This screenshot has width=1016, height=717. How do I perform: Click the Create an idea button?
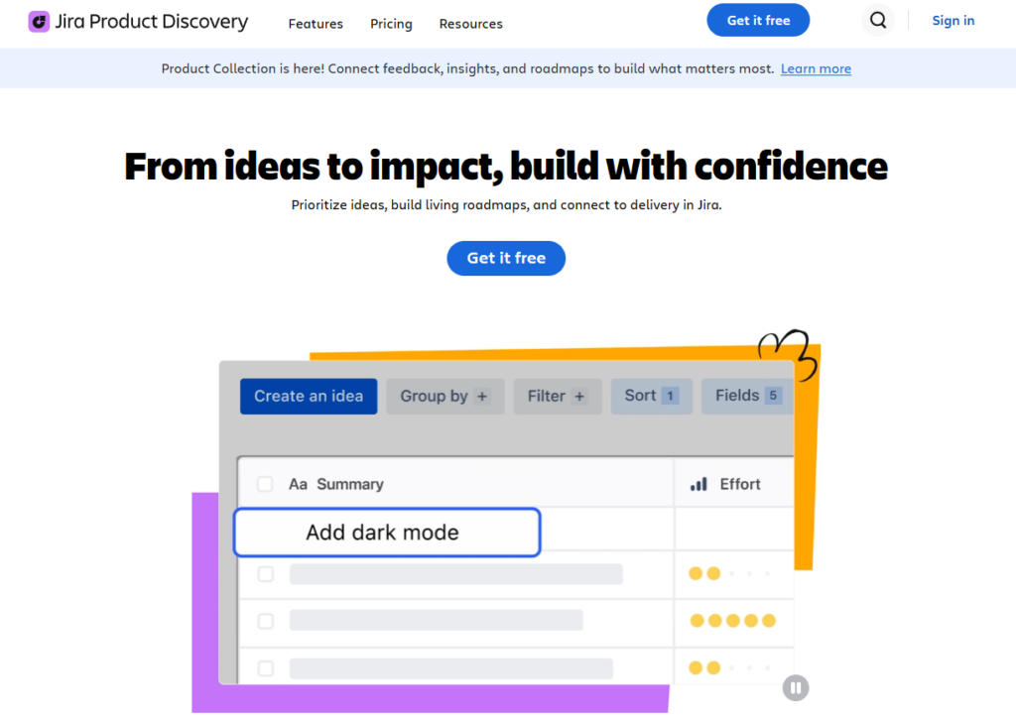click(x=309, y=396)
